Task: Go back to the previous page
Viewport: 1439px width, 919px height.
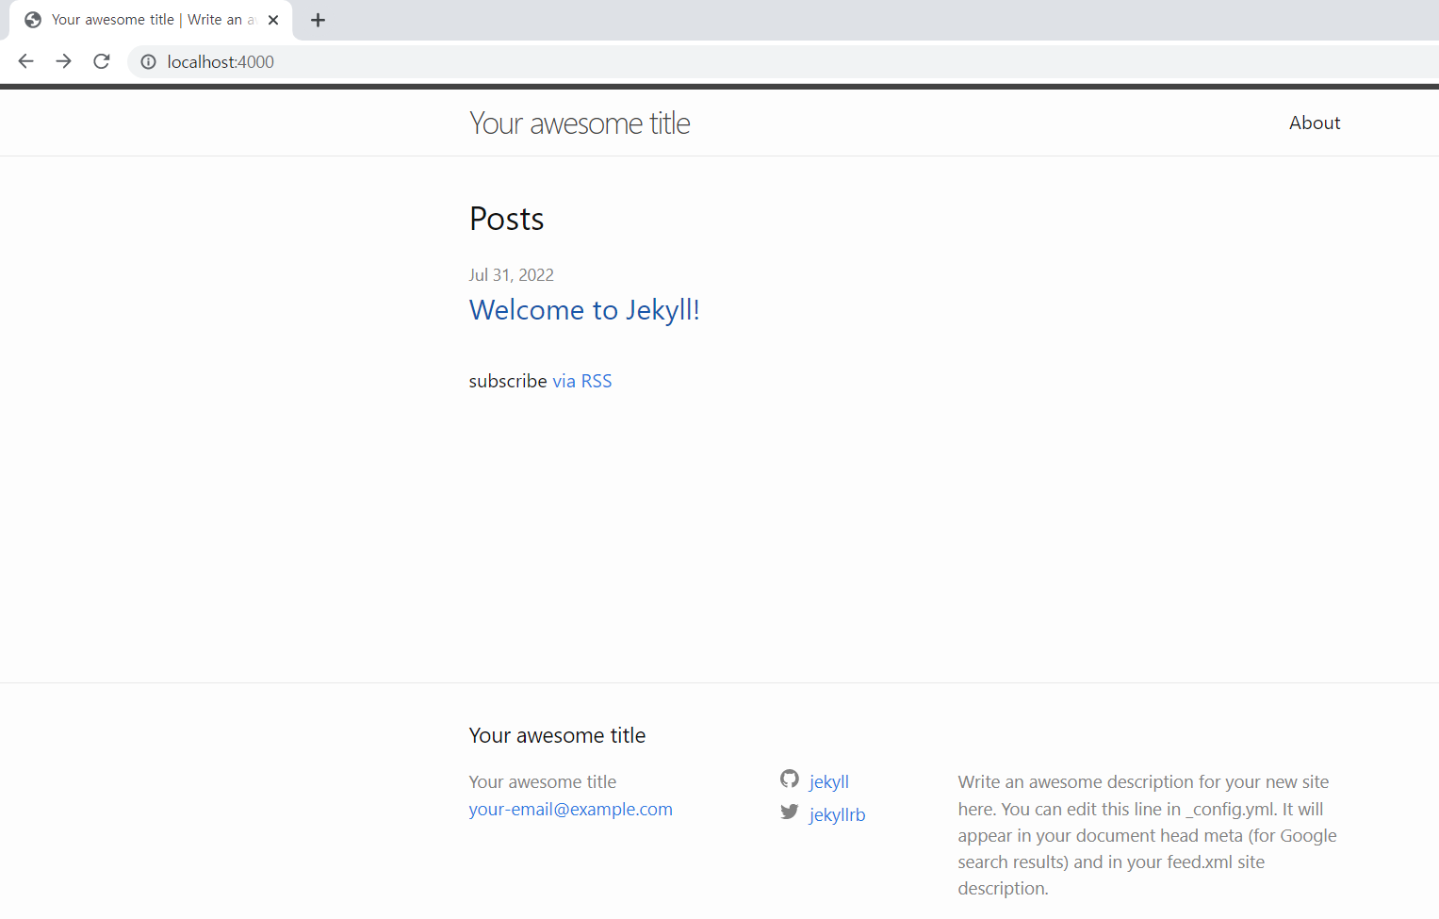Action: click(25, 61)
